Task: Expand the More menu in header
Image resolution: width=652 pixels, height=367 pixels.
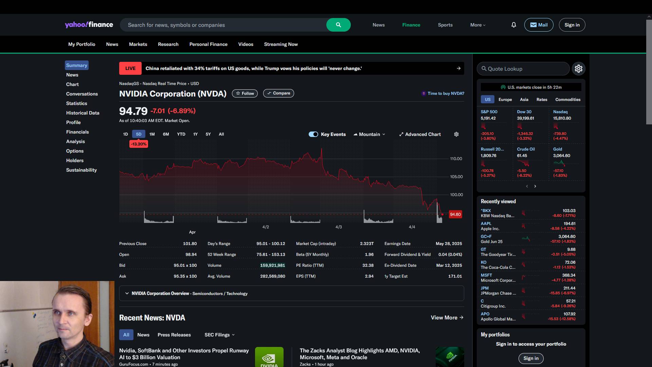Action: click(x=477, y=25)
